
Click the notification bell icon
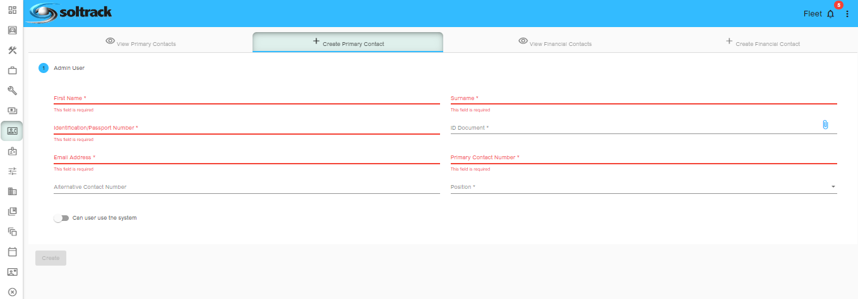(x=830, y=14)
